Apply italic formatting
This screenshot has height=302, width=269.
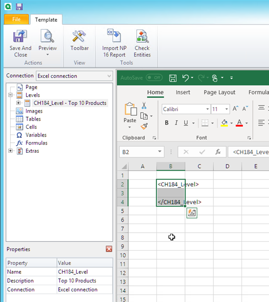point(176,123)
